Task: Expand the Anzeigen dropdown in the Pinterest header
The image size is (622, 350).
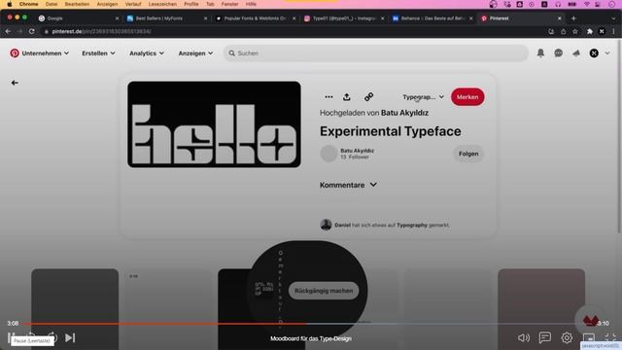Action: point(195,53)
